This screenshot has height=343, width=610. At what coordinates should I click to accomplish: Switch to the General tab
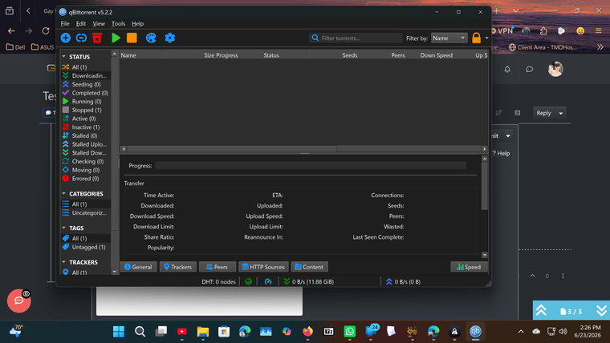tap(138, 267)
